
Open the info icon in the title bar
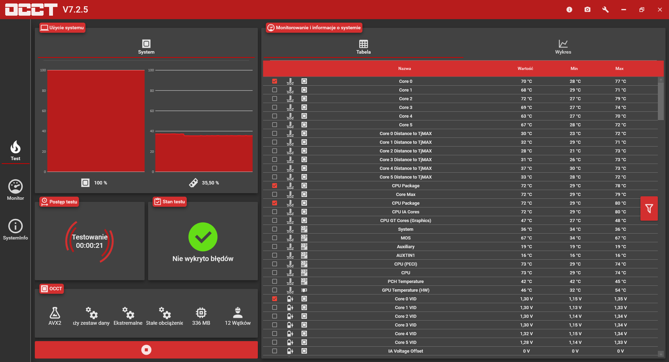pyautogui.click(x=569, y=10)
